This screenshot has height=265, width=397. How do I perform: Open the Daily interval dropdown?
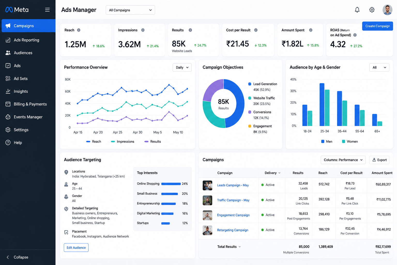click(182, 68)
